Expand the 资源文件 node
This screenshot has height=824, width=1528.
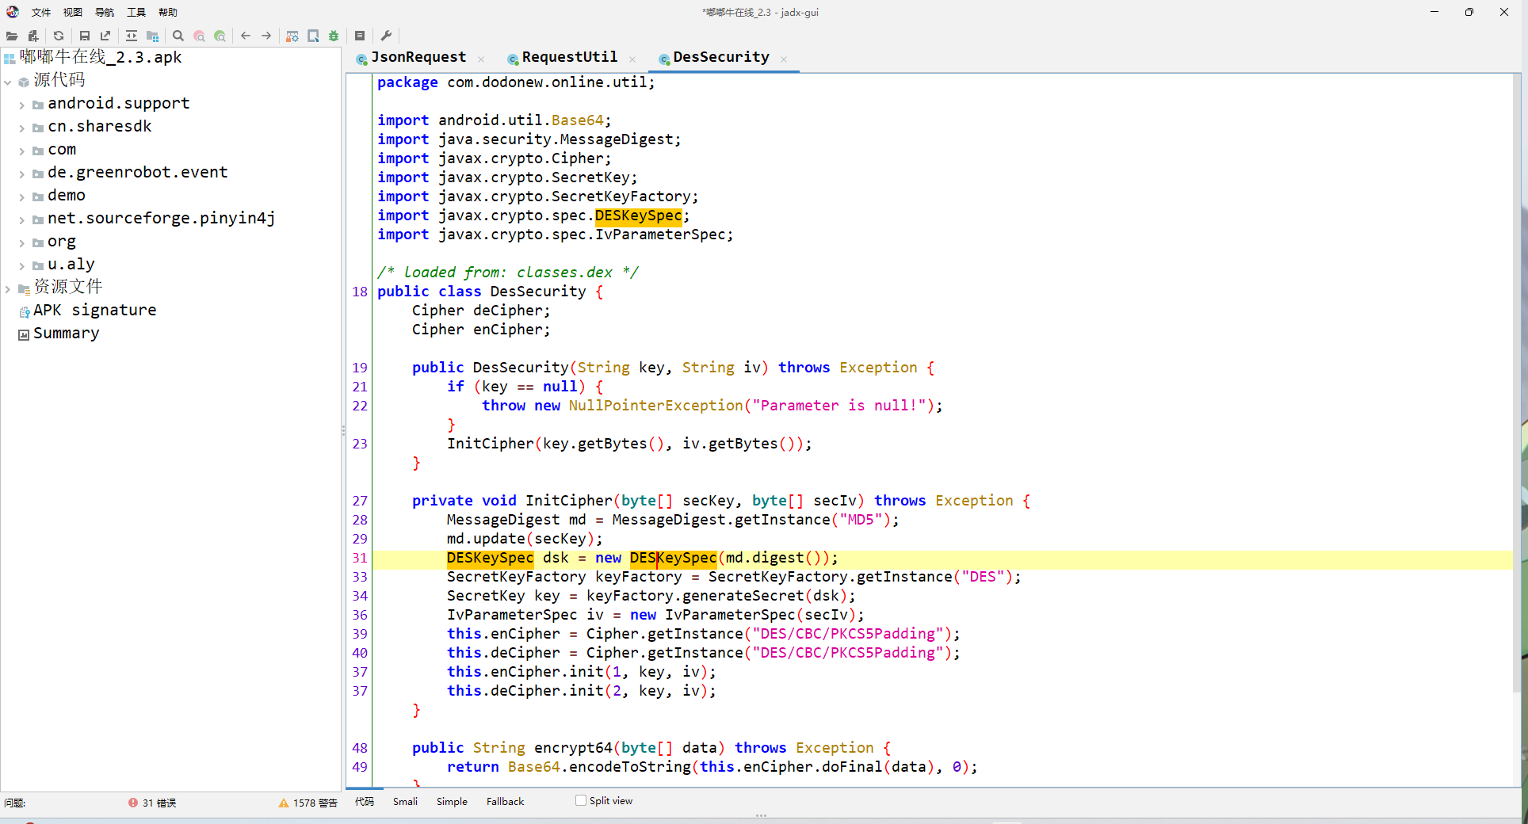(x=8, y=288)
